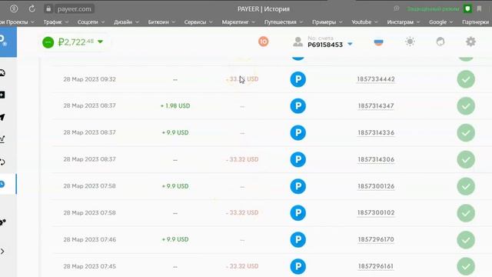This screenshot has height=277, width=492.
Task: Click the lock icon in the address bar
Action: tap(48, 8)
